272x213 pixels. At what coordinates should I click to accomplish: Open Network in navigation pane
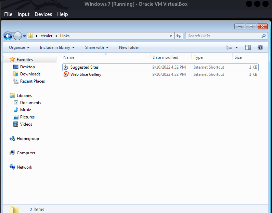[x=24, y=167]
